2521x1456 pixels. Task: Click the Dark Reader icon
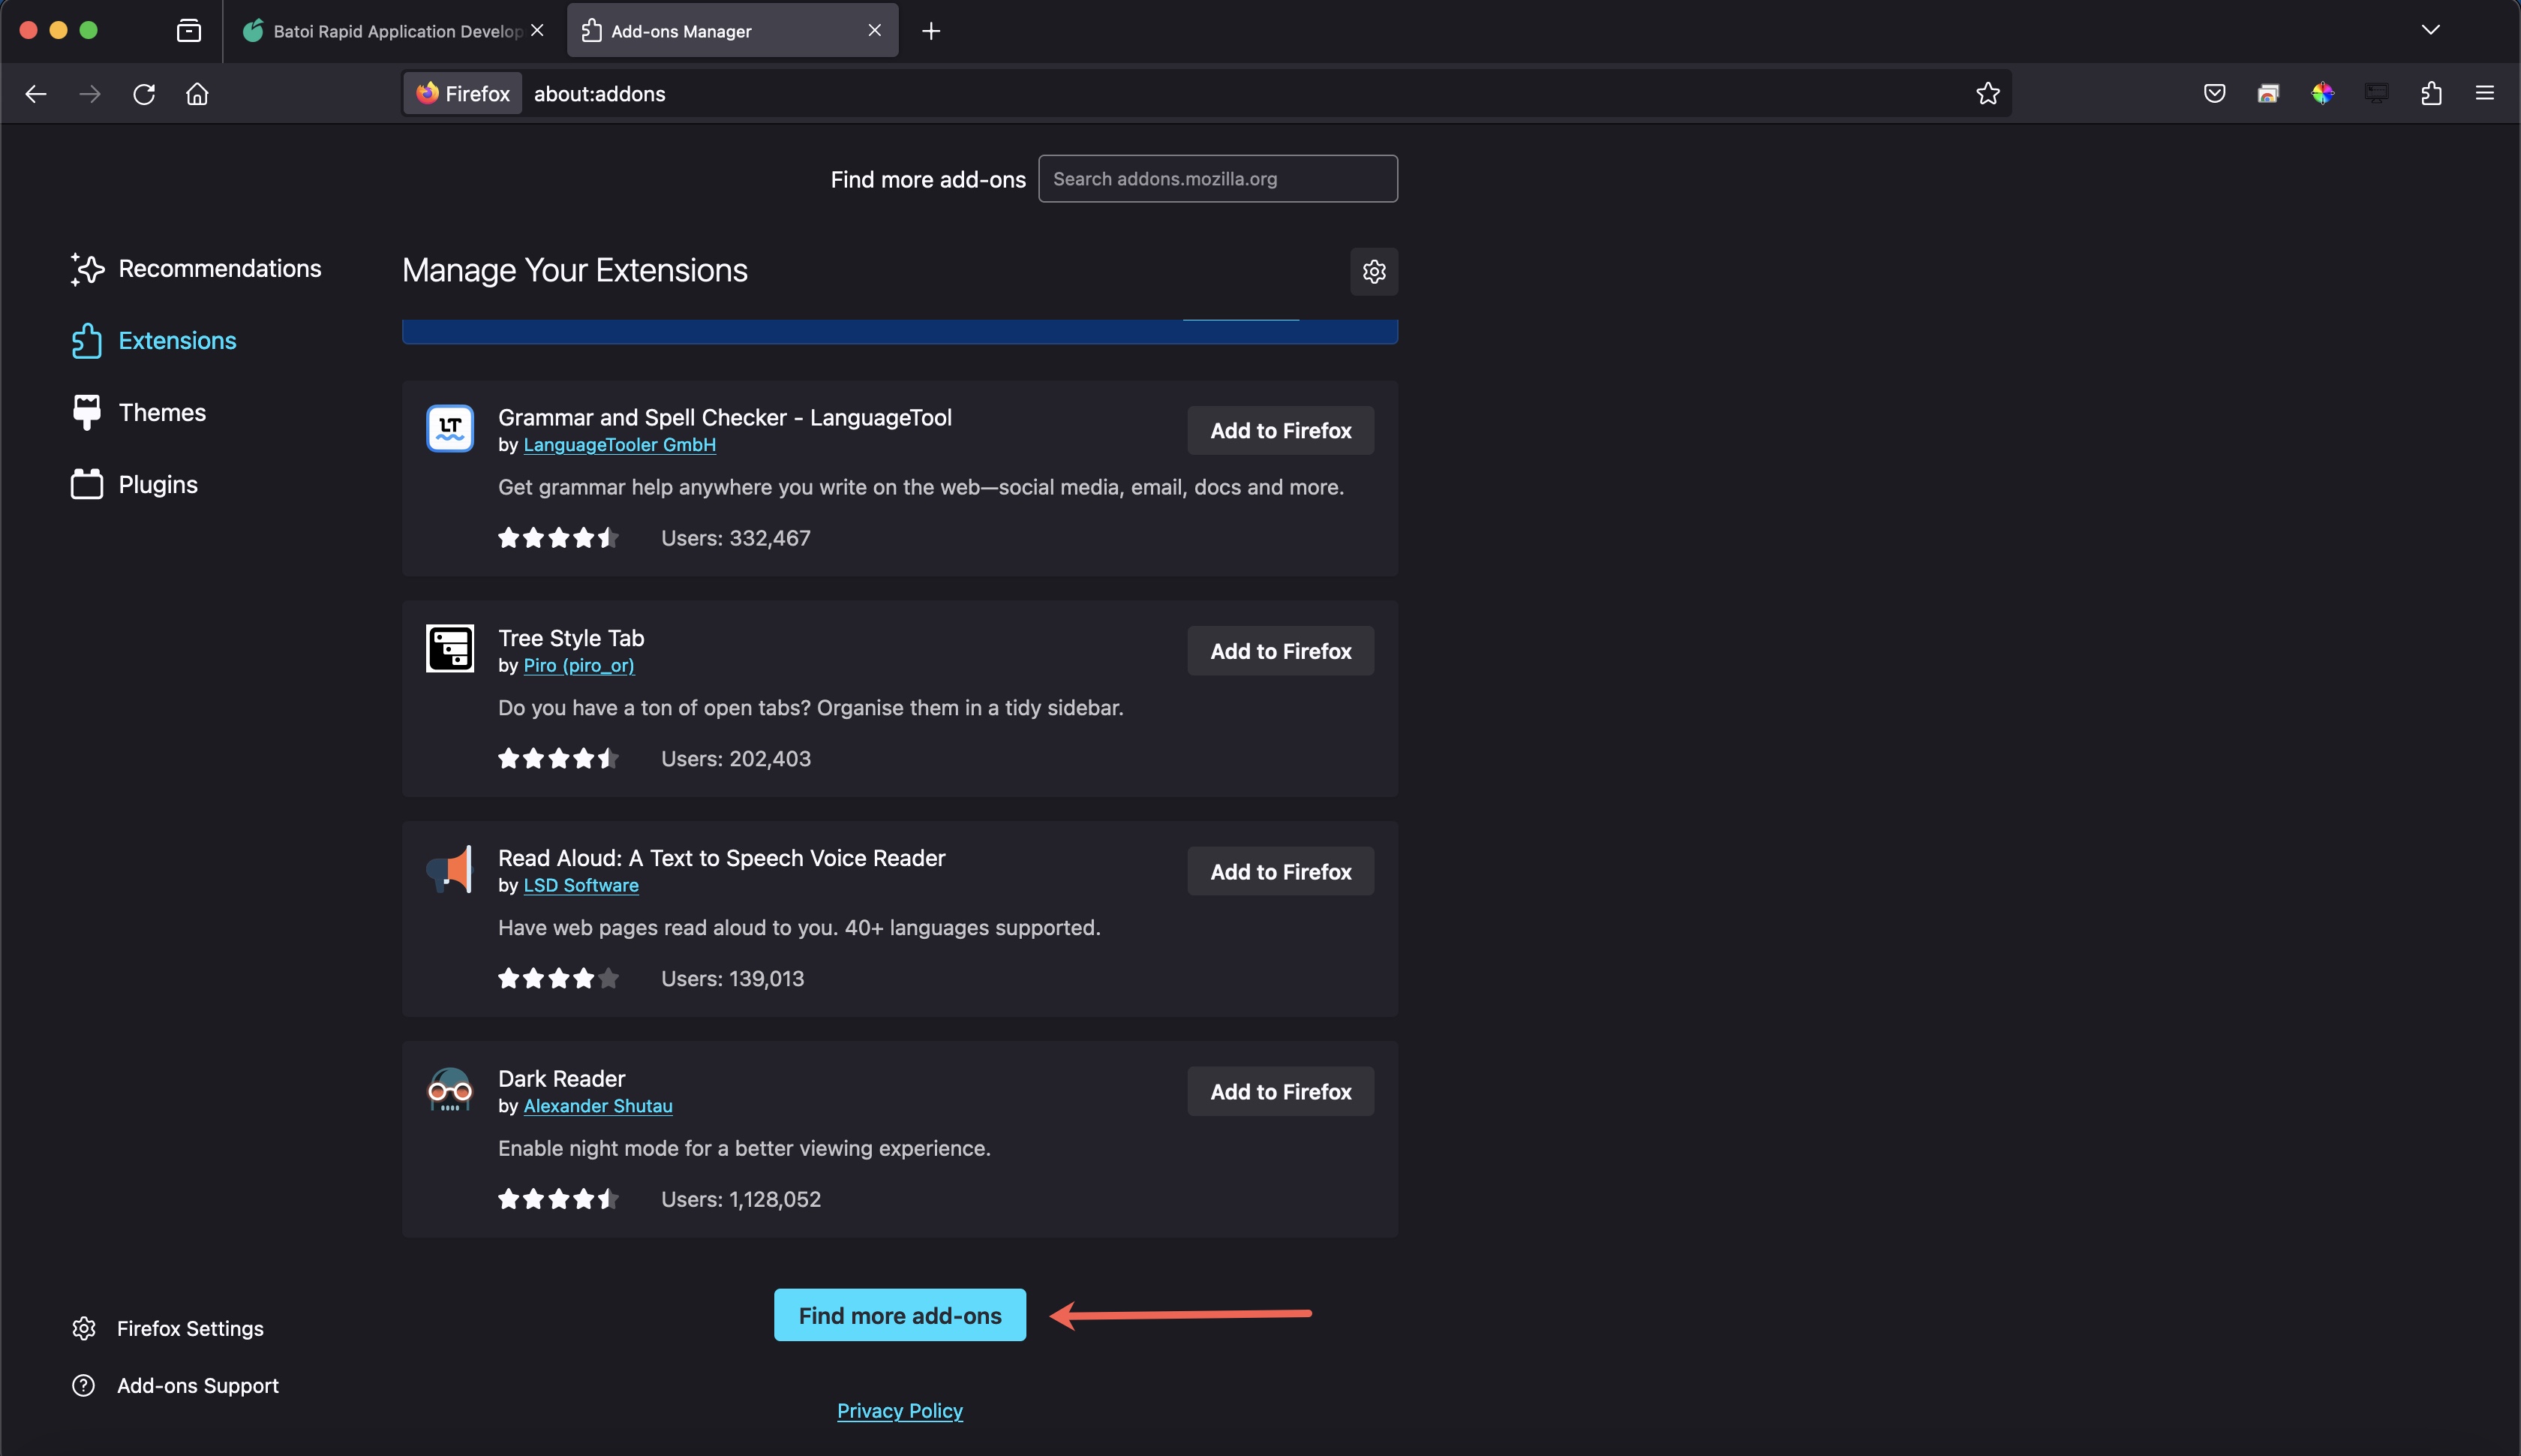[450, 1089]
